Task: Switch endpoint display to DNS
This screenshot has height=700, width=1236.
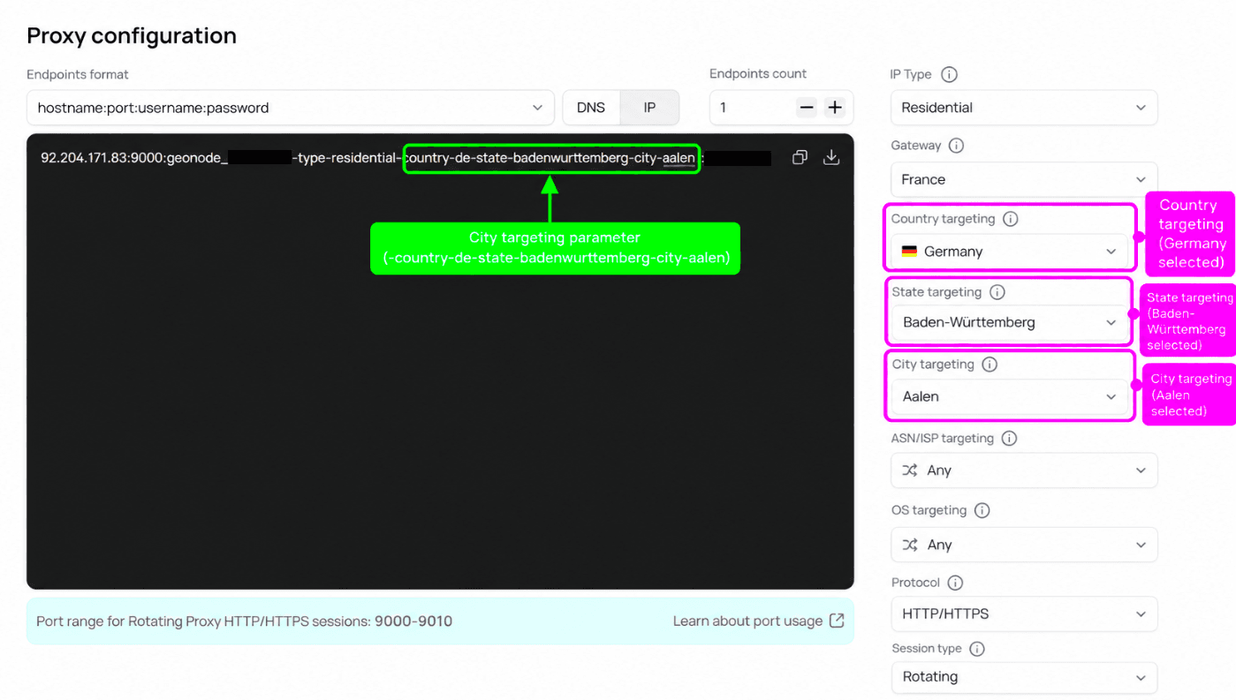Action: click(591, 108)
